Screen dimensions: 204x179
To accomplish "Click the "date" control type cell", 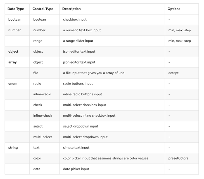I will pos(37,169).
